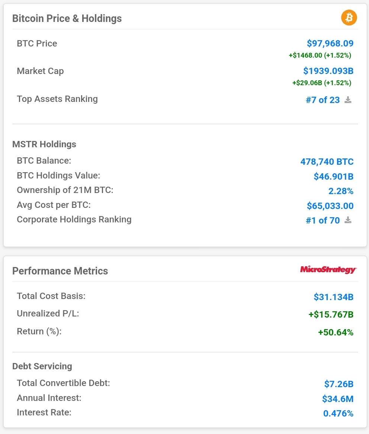Click the 0.476% interest rate value
The height and width of the screenshot is (434, 369).
(338, 414)
